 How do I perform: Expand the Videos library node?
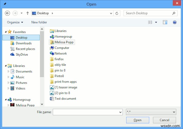(9, 88)
